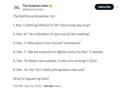The image size is (121, 93).
Task: Click the gold verified badge
Action: click(x=51, y=6)
